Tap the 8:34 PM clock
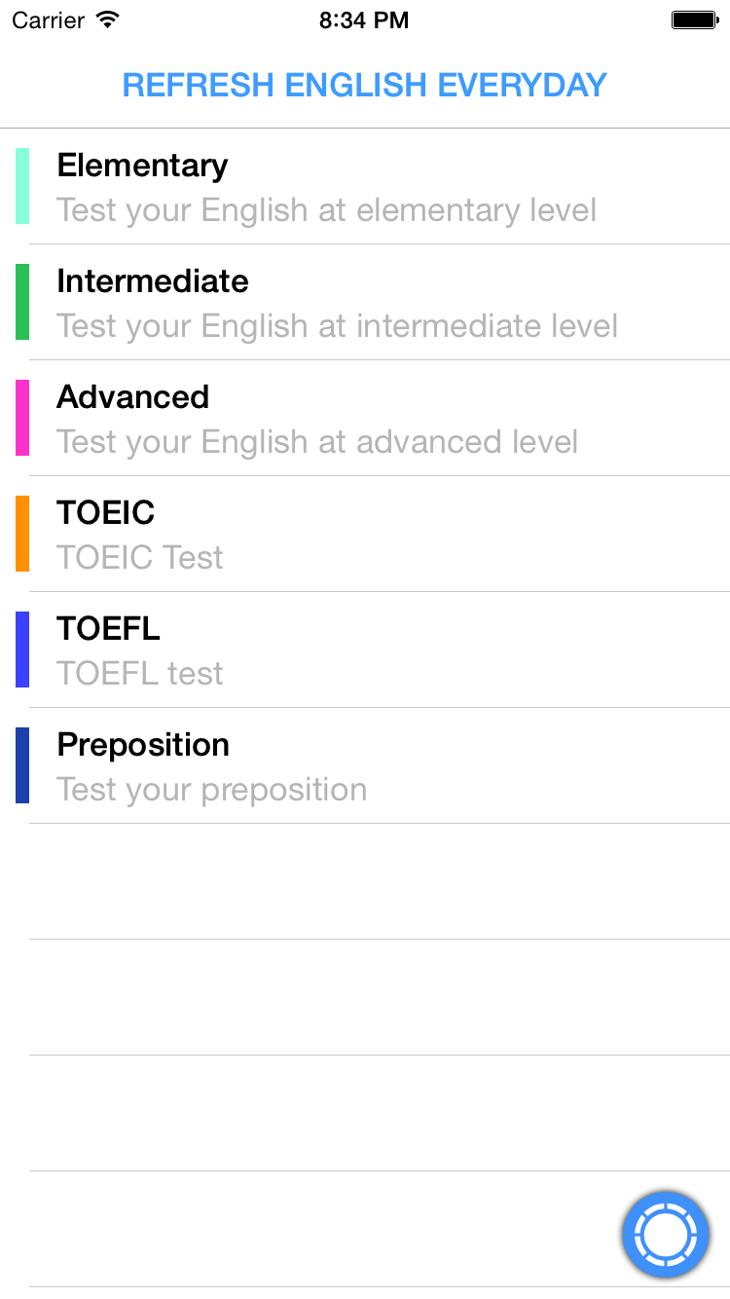Viewport: 730px width, 1299px height. click(x=364, y=19)
